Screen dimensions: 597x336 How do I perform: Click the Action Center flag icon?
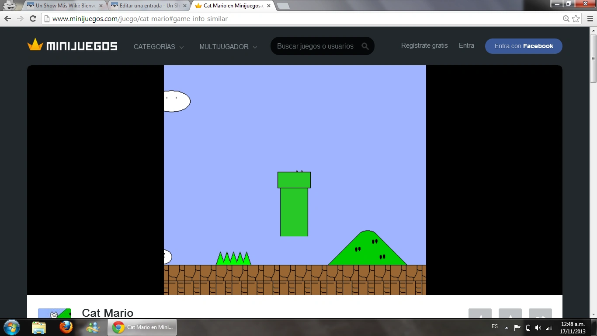(517, 327)
